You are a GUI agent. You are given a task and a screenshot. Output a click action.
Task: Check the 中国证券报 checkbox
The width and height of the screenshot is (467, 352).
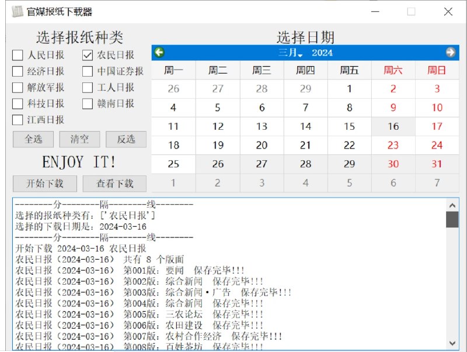[x=87, y=72]
